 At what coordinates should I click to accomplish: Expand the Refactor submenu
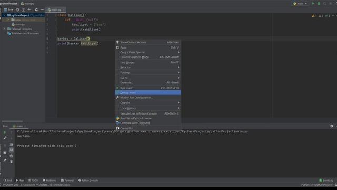(x=148, y=67)
